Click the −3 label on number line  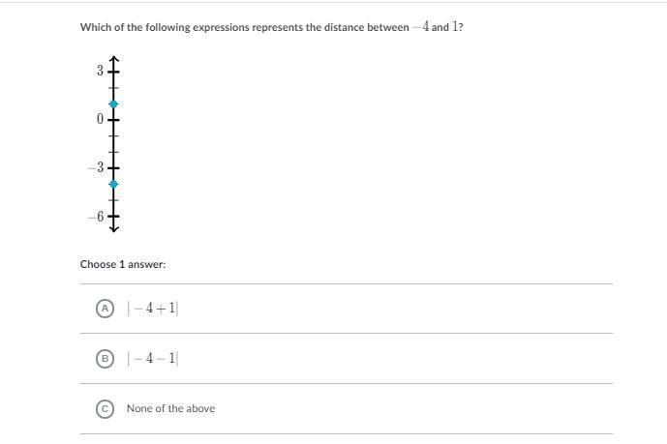coord(96,167)
